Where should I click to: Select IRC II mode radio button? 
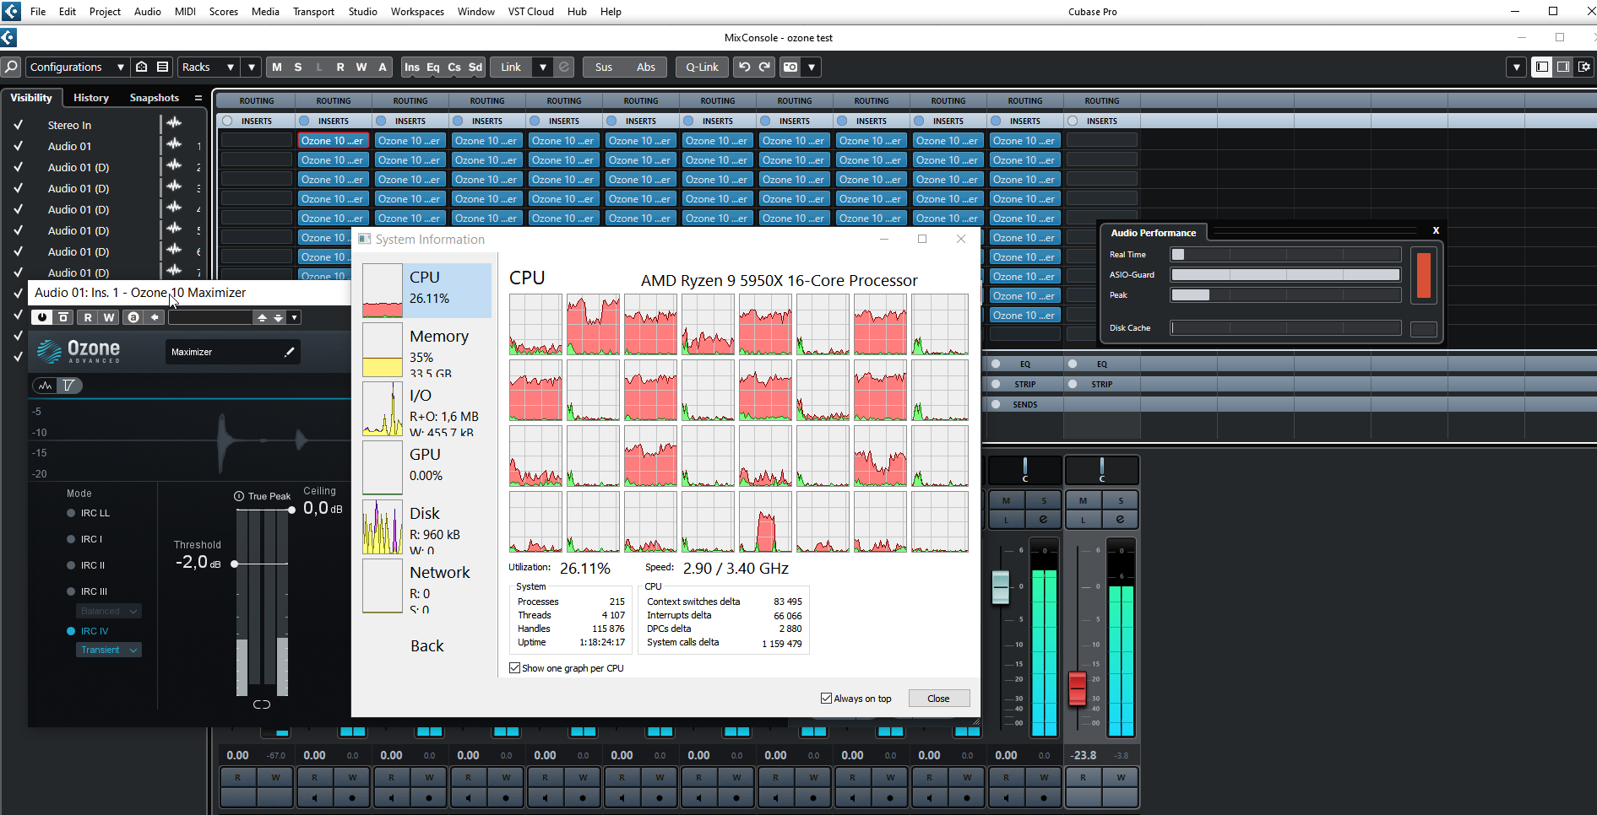point(71,565)
